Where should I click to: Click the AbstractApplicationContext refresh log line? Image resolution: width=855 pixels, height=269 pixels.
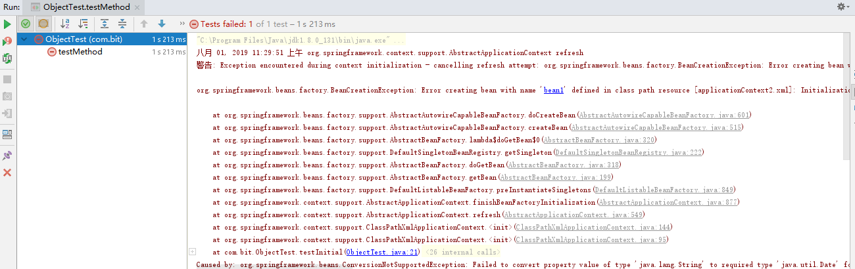[x=389, y=52]
